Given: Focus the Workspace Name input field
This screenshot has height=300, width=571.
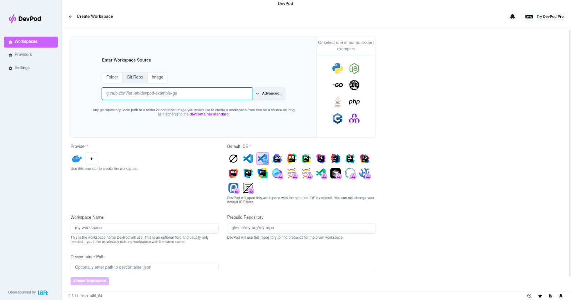Looking at the screenshot, I should click(145, 228).
